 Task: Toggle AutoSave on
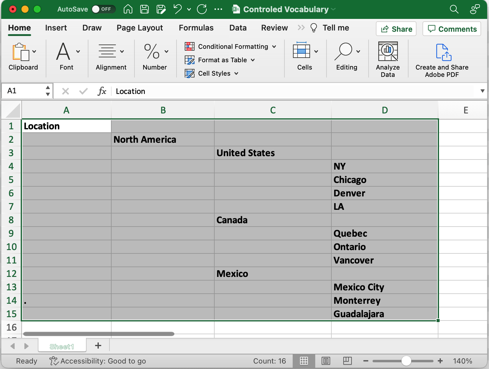pos(104,9)
